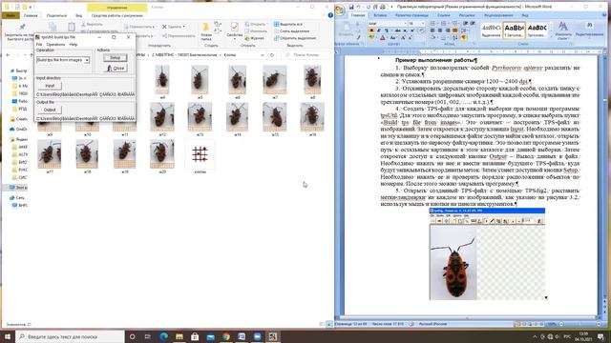Select Сеть in the navigation pane
This screenshot has width=611, height=343.
(17, 197)
